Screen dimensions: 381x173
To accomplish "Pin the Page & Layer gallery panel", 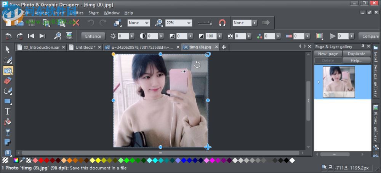I will tap(363, 46).
